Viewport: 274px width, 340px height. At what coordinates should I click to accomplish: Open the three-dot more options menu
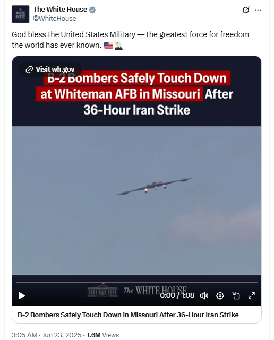258,10
